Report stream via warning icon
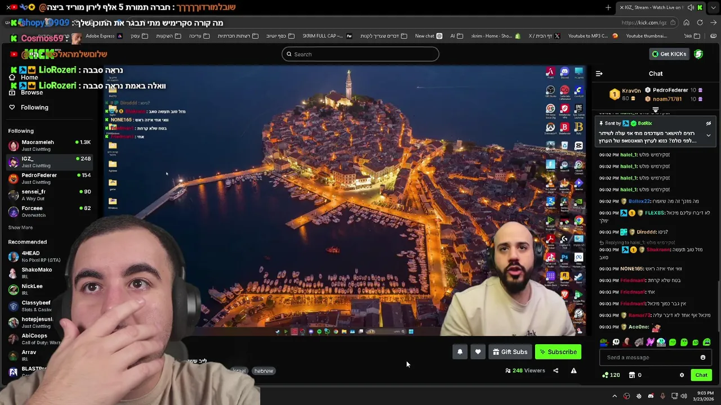 pyautogui.click(x=573, y=371)
